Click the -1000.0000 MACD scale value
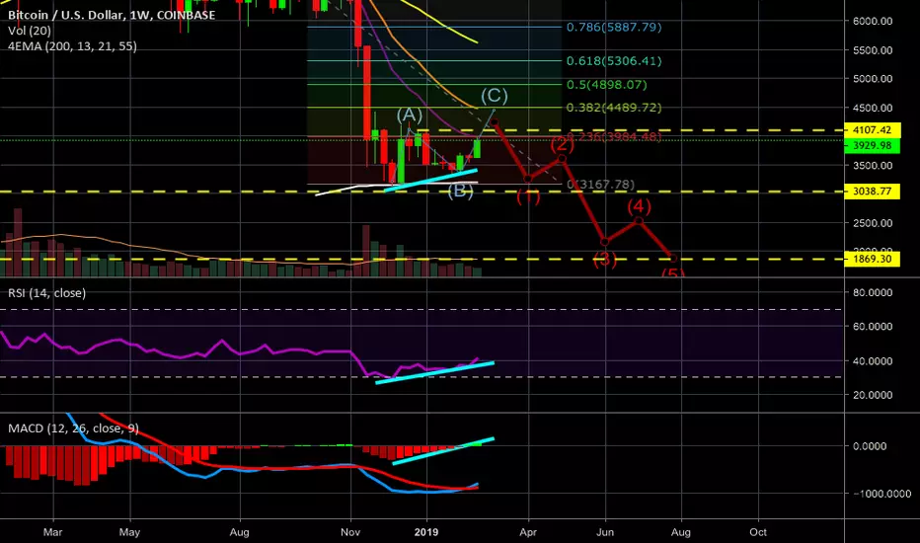 tap(882, 494)
